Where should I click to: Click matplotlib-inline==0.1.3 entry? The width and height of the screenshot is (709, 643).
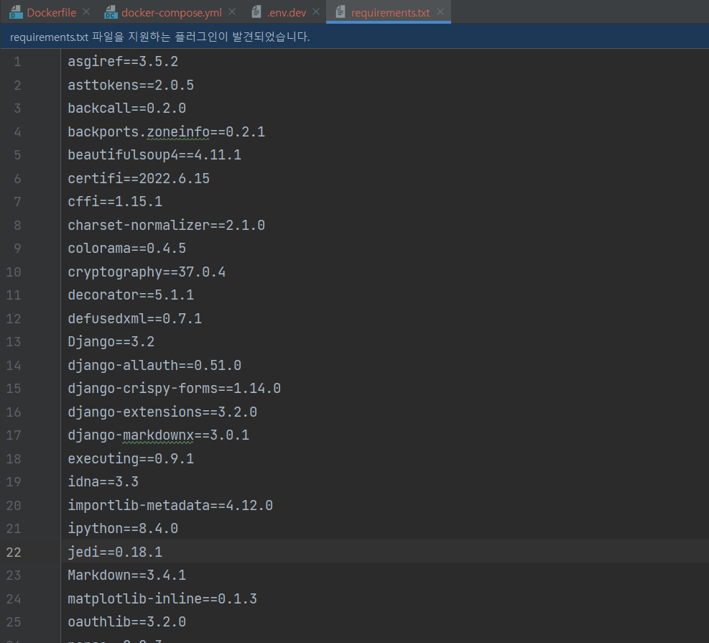pos(162,598)
